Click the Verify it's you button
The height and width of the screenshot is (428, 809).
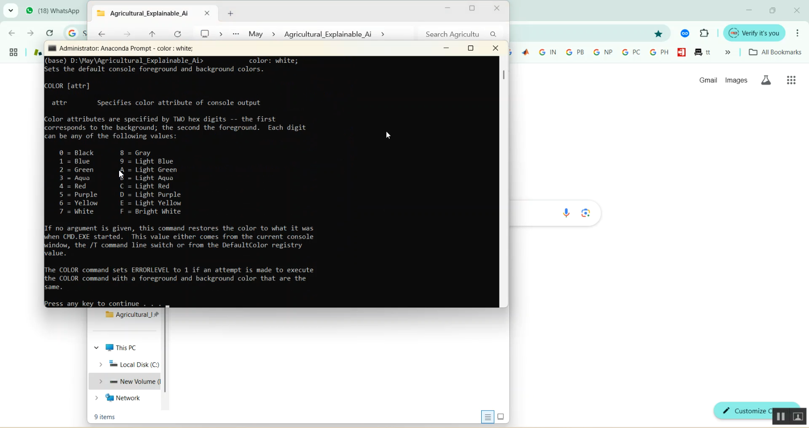(x=754, y=33)
